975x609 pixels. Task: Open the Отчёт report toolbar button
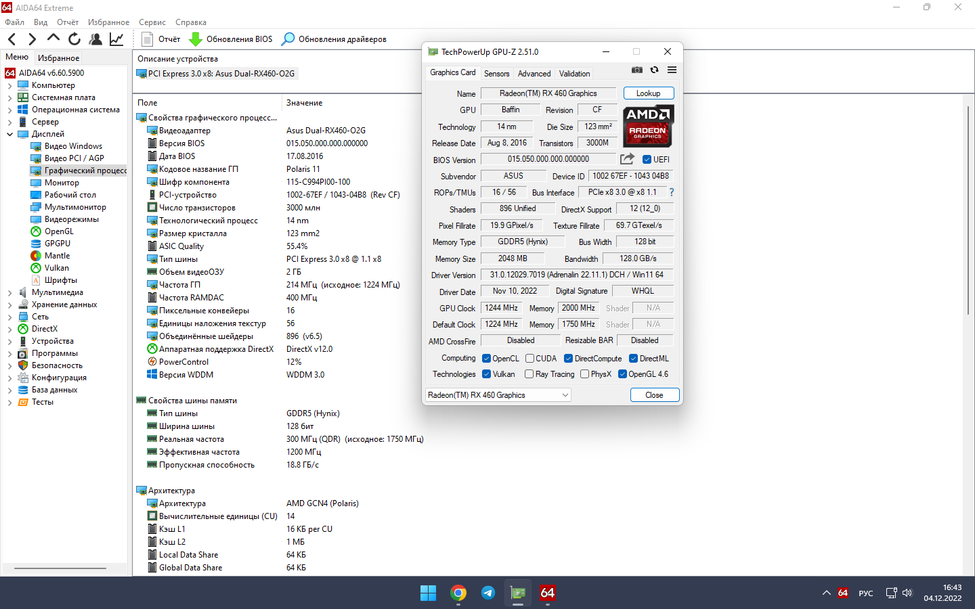(x=161, y=39)
